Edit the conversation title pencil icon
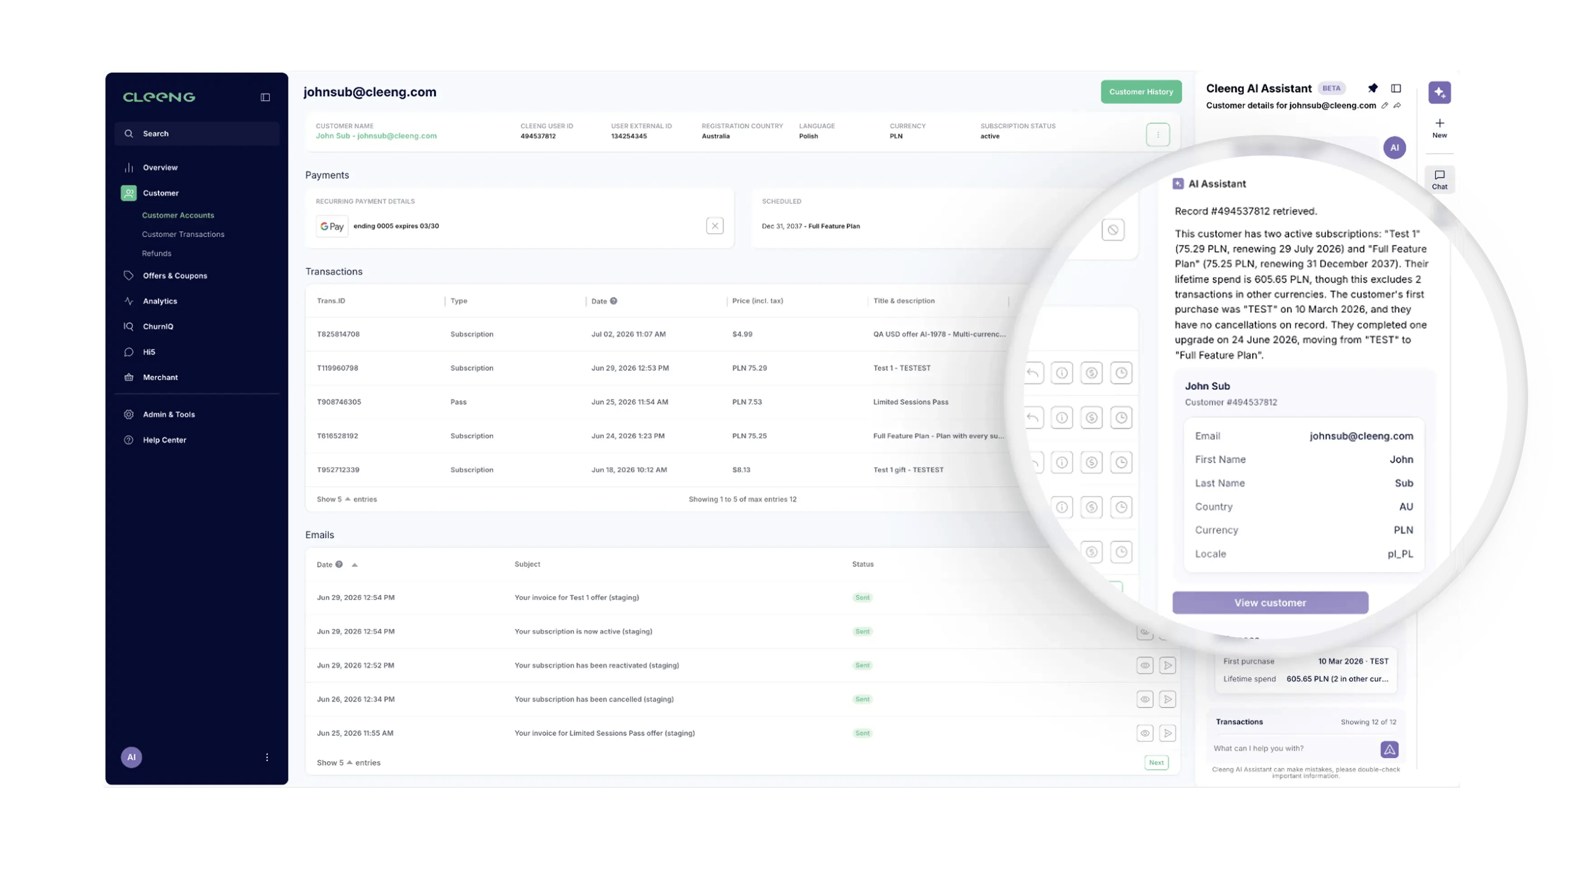This screenshot has width=1572, height=889. click(x=1385, y=105)
